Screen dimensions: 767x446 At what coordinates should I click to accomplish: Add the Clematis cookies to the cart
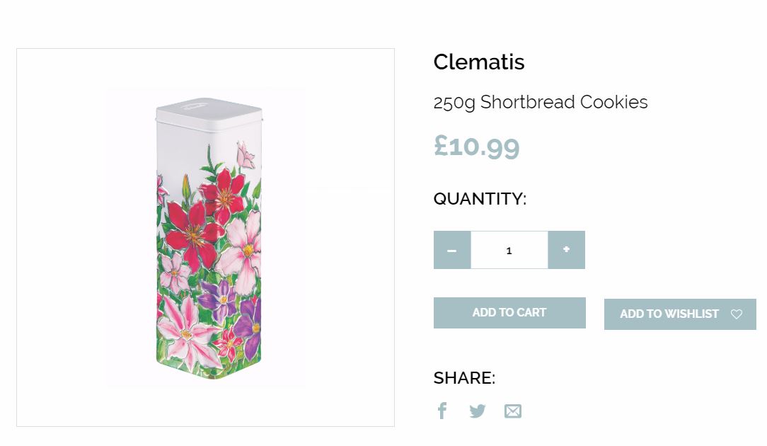(509, 312)
